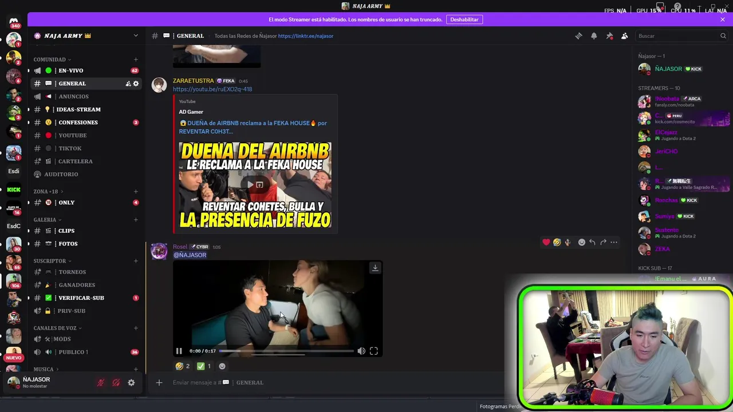Screen dimensions: 733x412
Task: Download the video attachment
Action: [x=375, y=268]
